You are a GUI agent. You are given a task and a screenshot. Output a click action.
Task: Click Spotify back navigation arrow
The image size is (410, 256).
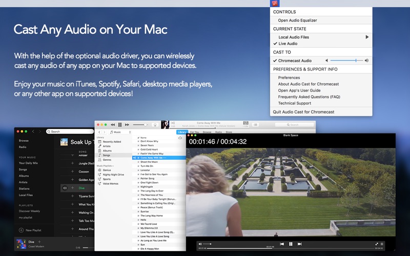click(x=33, y=132)
